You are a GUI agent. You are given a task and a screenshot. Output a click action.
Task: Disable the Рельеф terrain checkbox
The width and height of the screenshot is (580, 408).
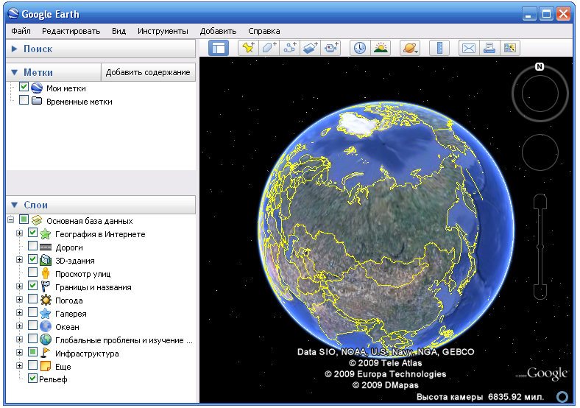(x=32, y=379)
